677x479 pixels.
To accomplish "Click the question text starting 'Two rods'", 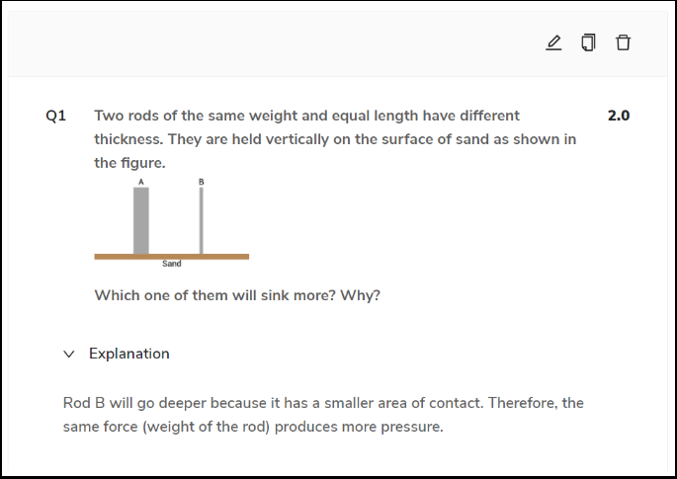I will 335,139.
